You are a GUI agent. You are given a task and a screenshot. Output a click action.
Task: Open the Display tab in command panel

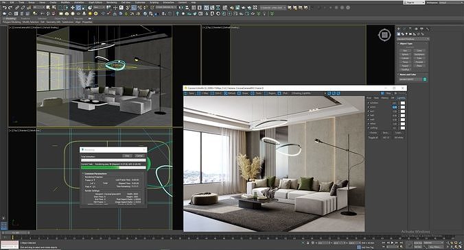coord(421,29)
